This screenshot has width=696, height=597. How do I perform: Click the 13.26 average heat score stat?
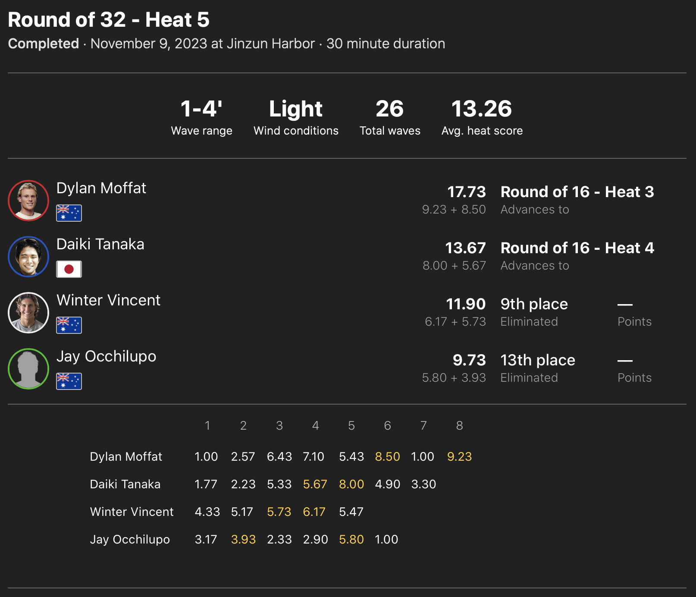pyautogui.click(x=482, y=109)
